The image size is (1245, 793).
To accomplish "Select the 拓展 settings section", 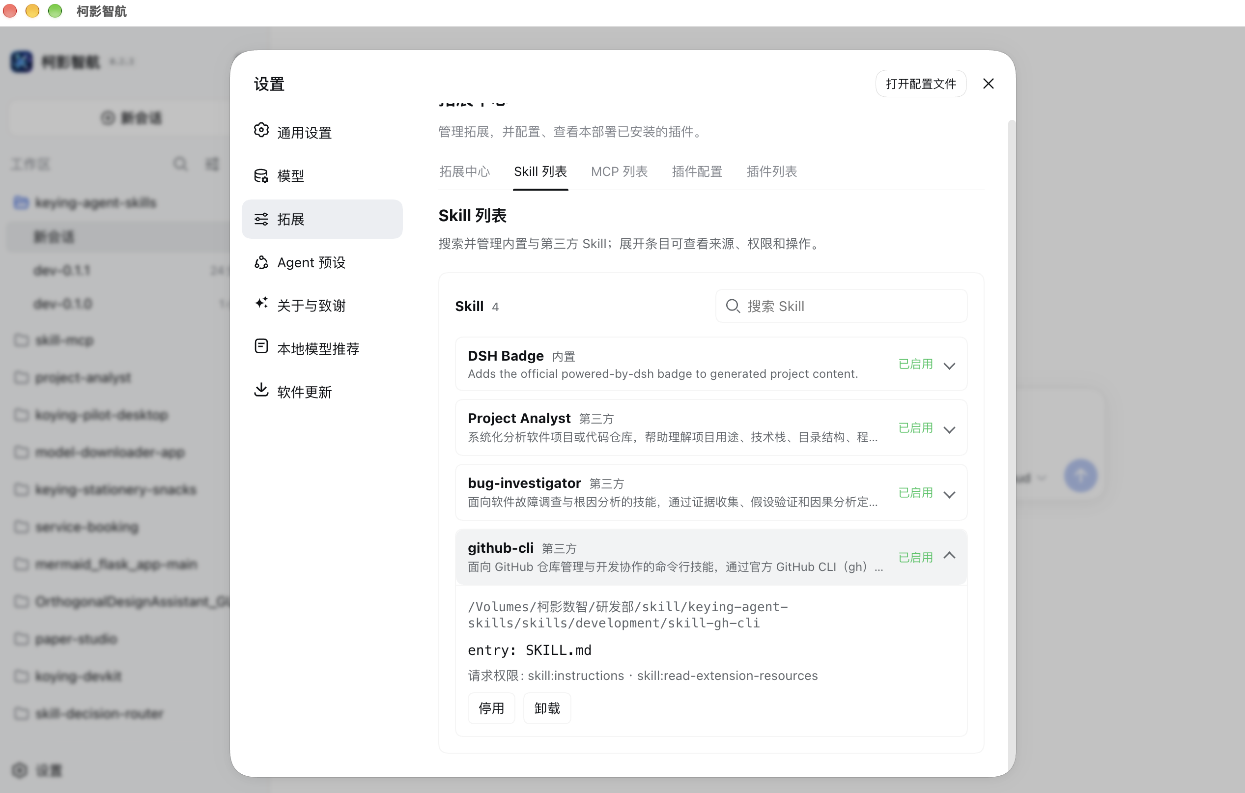I will pos(322,219).
